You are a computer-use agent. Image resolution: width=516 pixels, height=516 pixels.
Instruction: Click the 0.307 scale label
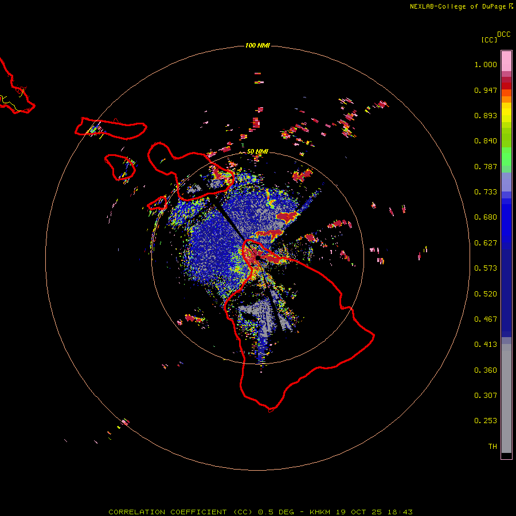[486, 396]
